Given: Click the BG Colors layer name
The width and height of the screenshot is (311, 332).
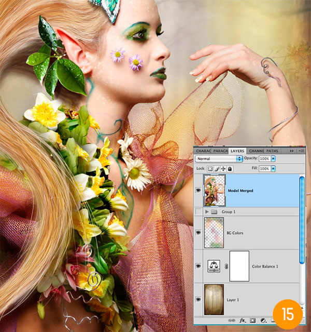Looking at the screenshot, I should coord(235,233).
